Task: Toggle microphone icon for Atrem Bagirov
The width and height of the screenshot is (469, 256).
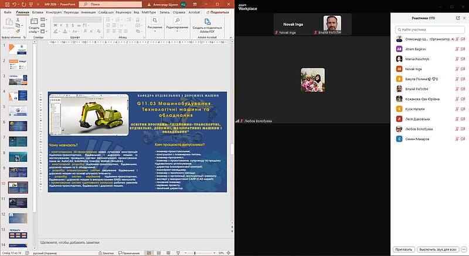Action: click(456, 49)
